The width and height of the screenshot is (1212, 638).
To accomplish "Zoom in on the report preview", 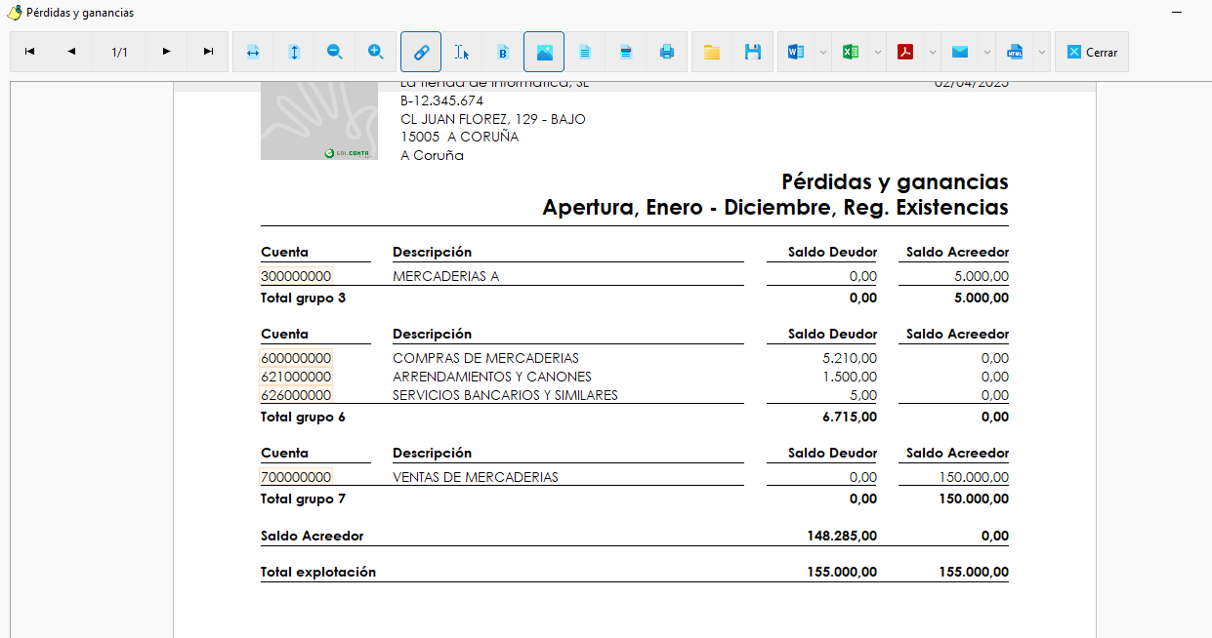I will click(376, 52).
